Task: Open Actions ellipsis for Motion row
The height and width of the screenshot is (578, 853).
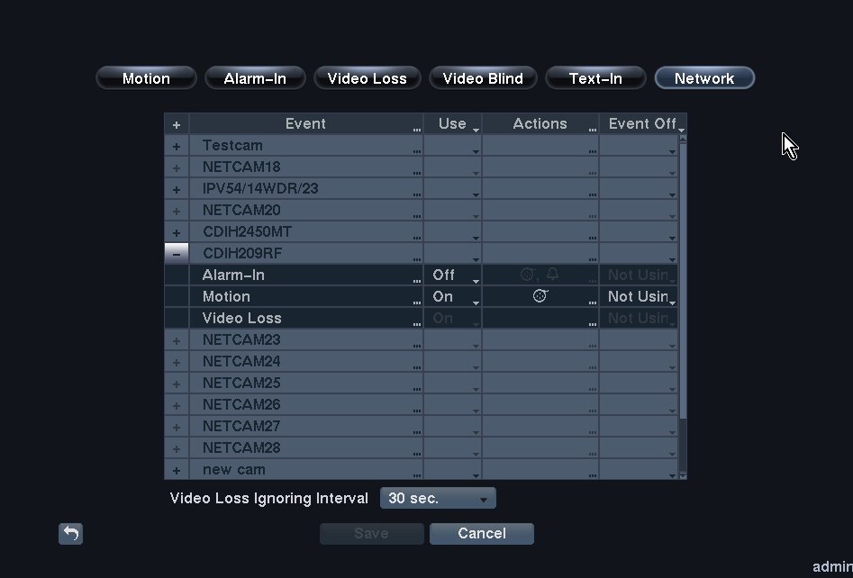Action: pos(593,303)
